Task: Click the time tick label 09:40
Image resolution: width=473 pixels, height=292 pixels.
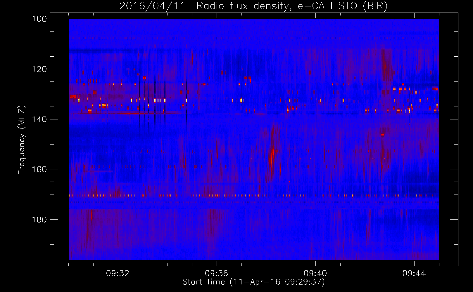Action: (x=315, y=274)
